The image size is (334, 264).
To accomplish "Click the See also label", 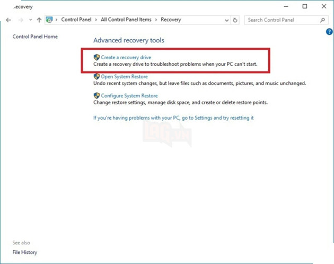I will click(x=21, y=243).
